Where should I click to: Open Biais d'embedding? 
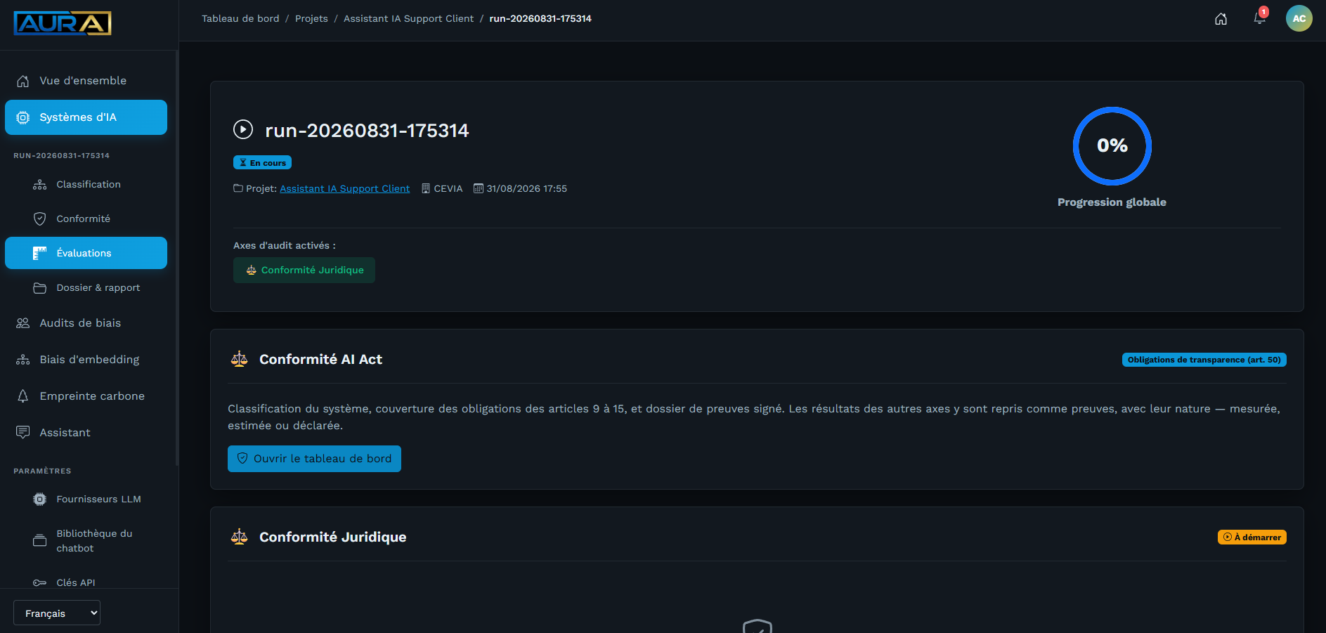(86, 360)
